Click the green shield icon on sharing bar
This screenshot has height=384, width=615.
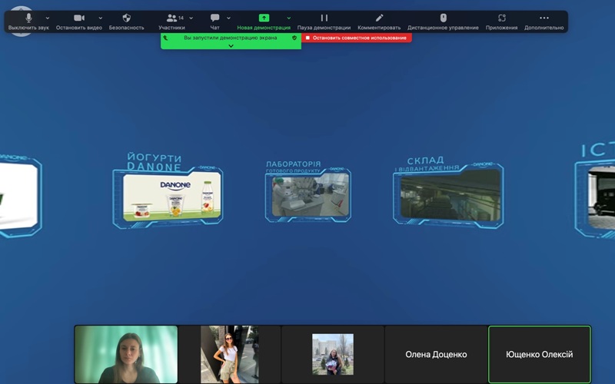(294, 38)
